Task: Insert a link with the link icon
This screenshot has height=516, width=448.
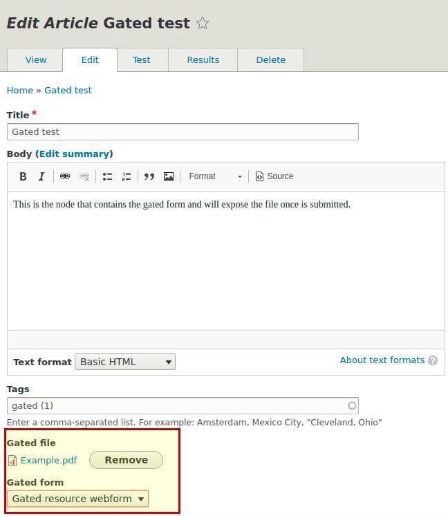Action: coord(65,176)
